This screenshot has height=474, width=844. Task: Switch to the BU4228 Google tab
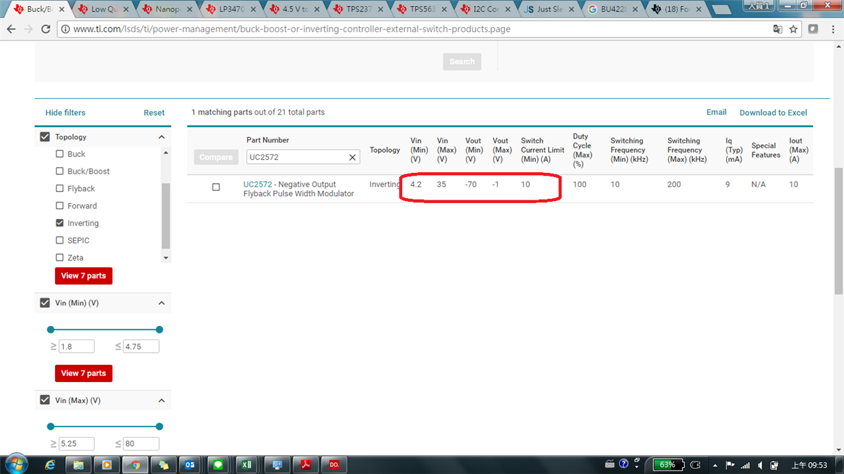click(613, 10)
